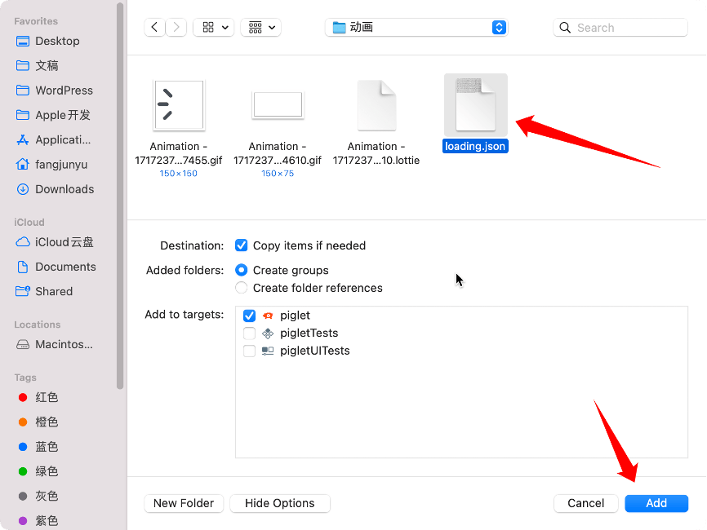Select the Create groups radio button
707x530 pixels.
(241, 270)
